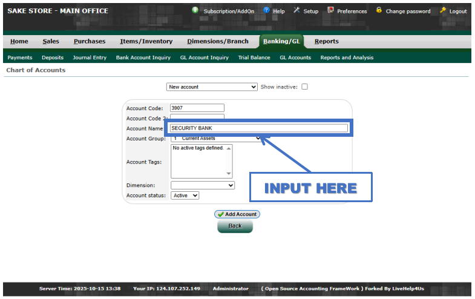Open the Journal Entry link
The width and height of the screenshot is (475, 299).
pyautogui.click(x=90, y=57)
